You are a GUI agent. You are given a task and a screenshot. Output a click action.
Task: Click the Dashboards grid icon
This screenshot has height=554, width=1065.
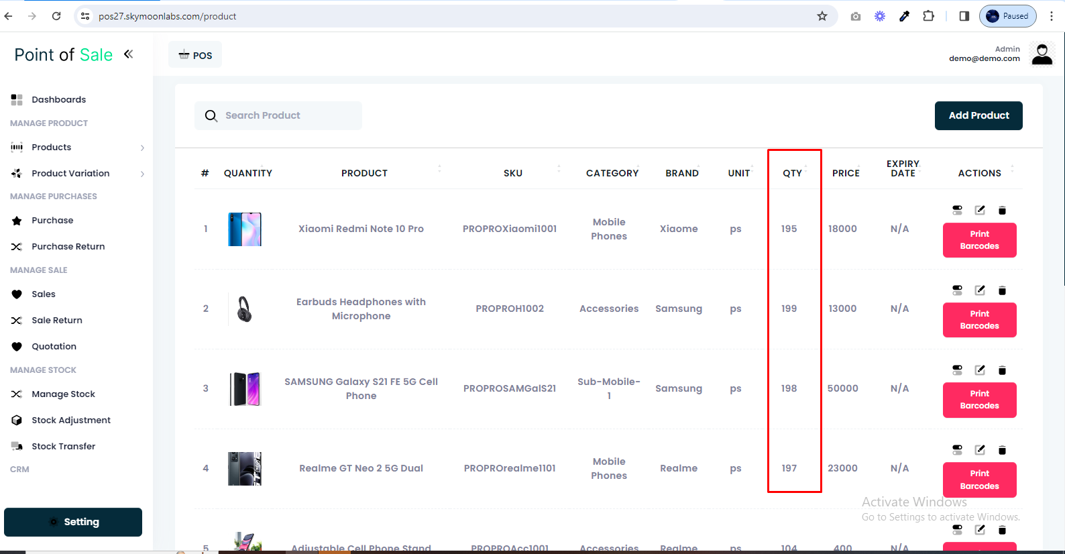tap(17, 99)
